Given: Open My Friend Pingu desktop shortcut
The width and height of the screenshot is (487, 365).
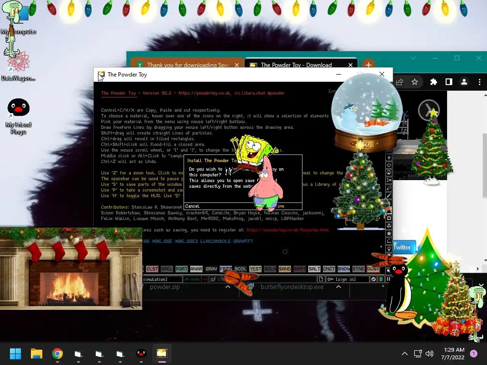Looking at the screenshot, I should pos(19,116).
